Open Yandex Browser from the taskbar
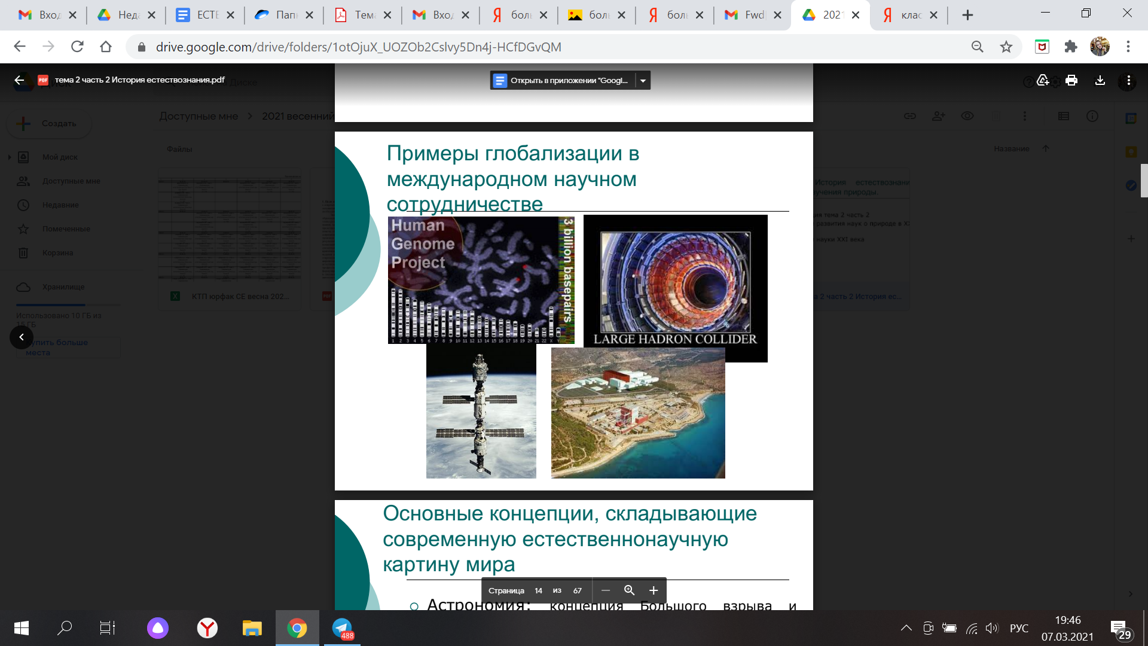 pyautogui.click(x=207, y=628)
